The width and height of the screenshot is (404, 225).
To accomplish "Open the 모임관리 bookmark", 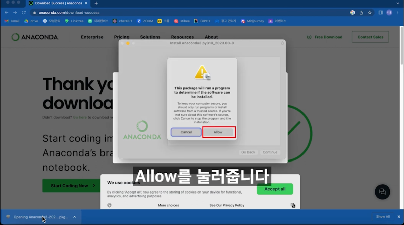I will click(52, 21).
